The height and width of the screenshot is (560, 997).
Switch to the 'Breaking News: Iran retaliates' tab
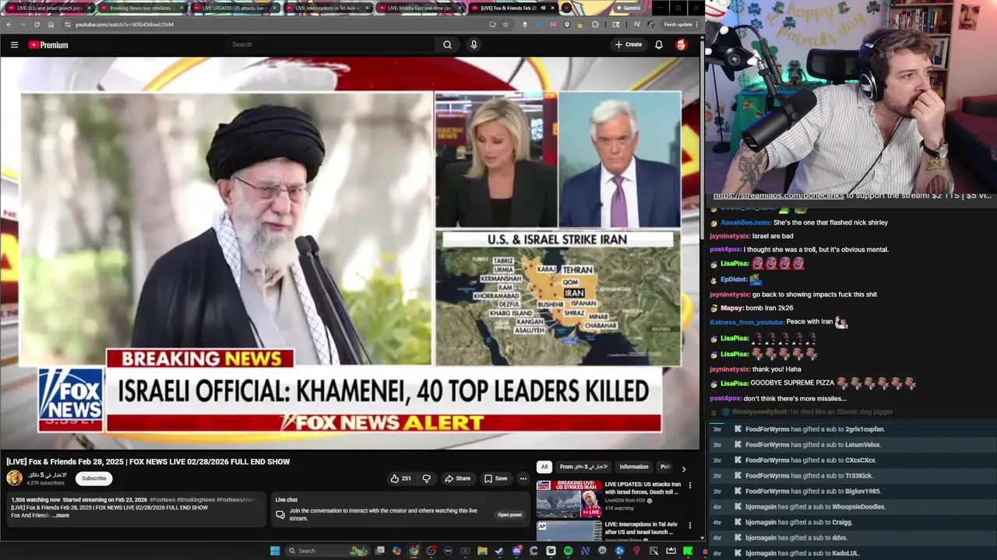(x=141, y=8)
